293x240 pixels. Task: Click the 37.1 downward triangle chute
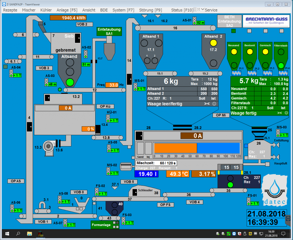click(x=115, y=189)
